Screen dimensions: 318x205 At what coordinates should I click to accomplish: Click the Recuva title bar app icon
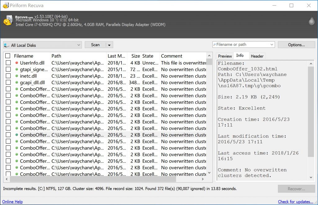(x=6, y=6)
